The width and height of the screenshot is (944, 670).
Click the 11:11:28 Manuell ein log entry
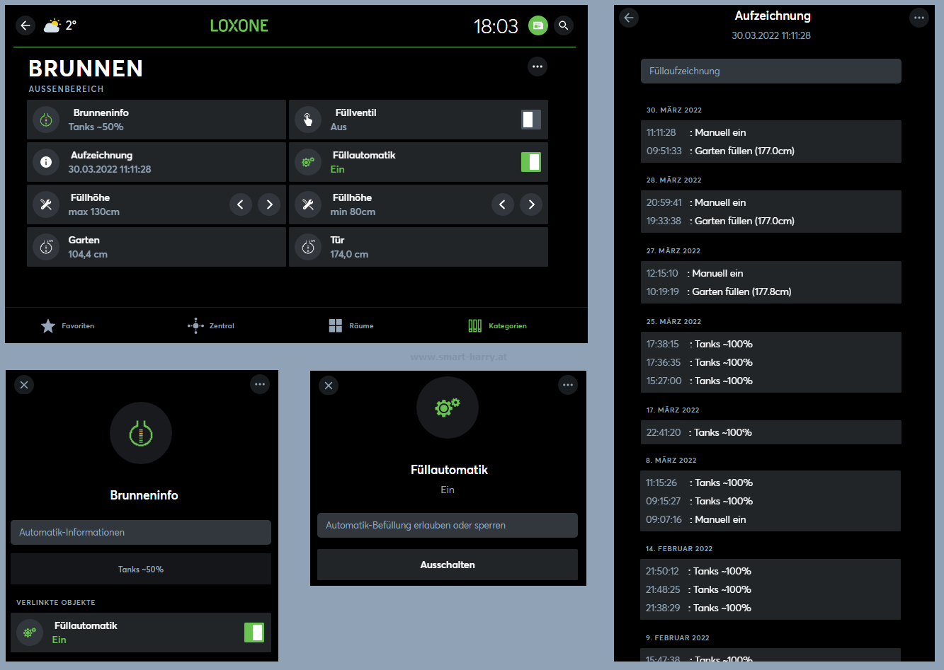771,132
